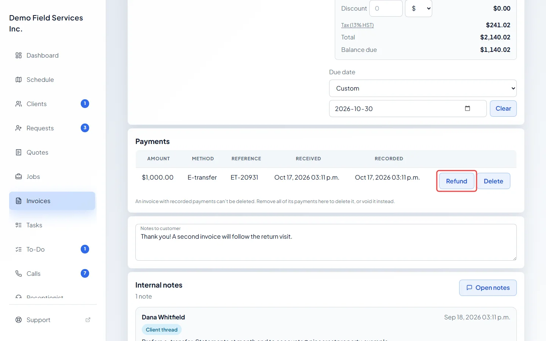Delete the ET-20931 payment
The image size is (546, 341).
493,181
